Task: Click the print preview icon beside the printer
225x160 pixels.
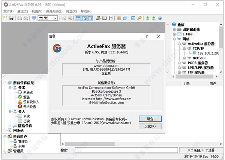Action: [x=26, y=18]
